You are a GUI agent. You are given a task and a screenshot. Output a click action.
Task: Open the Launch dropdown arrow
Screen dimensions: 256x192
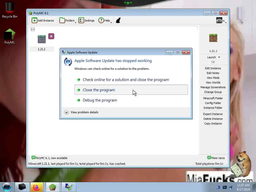pyautogui.click(x=219, y=57)
